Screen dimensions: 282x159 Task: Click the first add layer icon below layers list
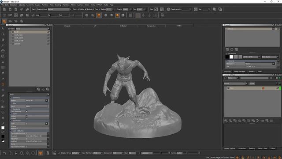(x=226, y=121)
